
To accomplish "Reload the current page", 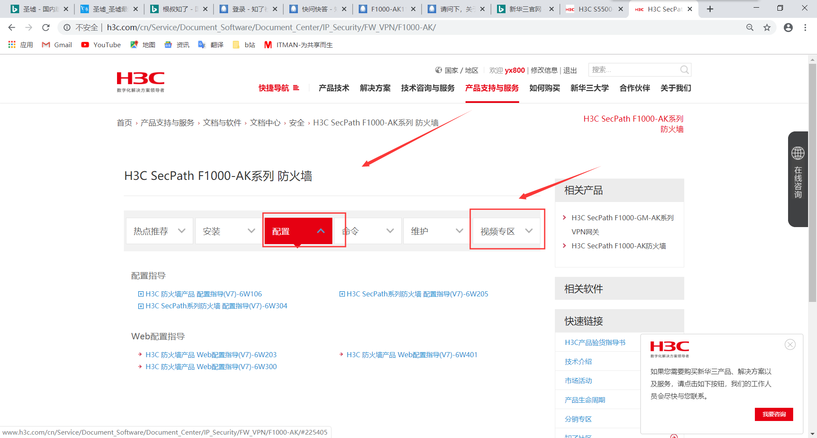I will (x=46, y=27).
